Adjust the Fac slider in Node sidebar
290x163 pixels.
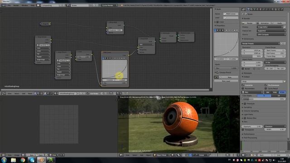coord(226,68)
